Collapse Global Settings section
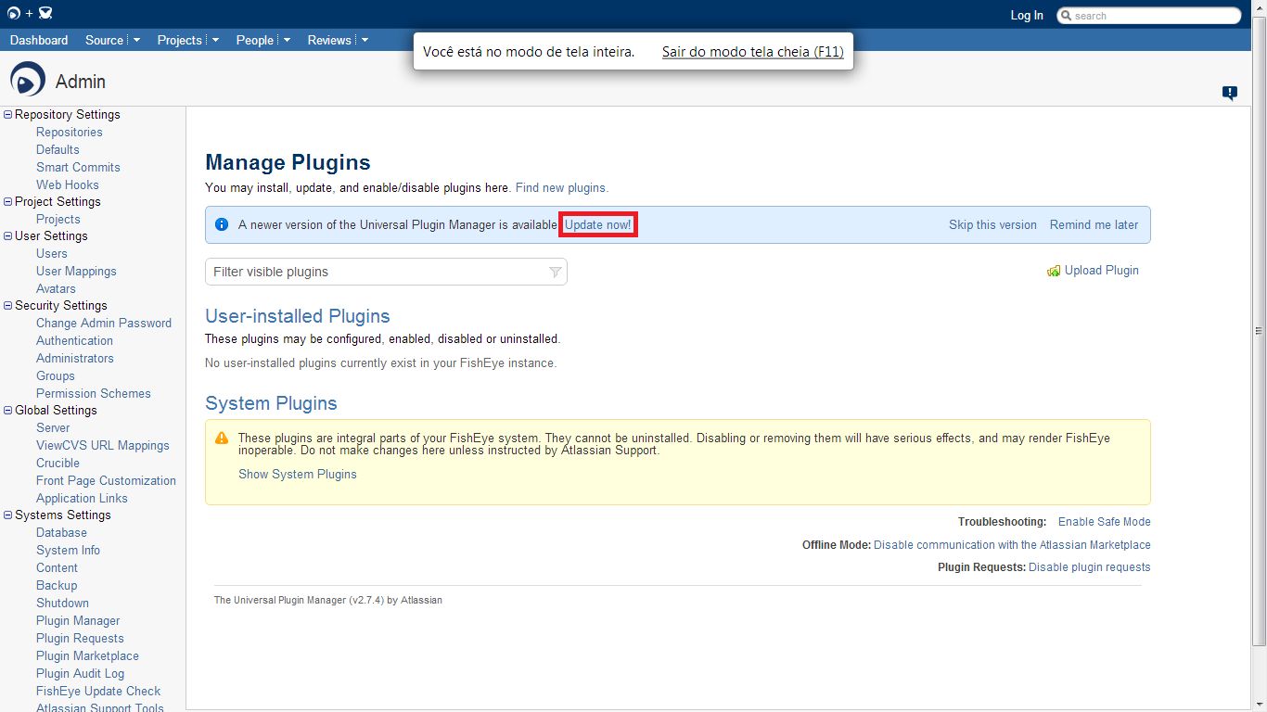The height and width of the screenshot is (712, 1267). pos(8,411)
